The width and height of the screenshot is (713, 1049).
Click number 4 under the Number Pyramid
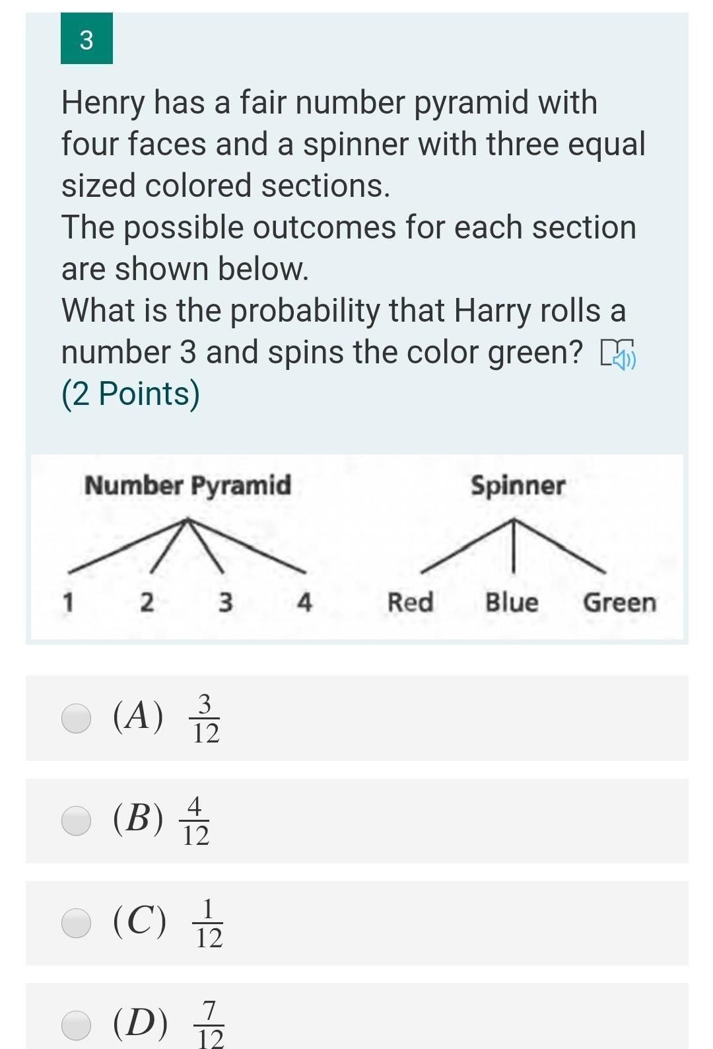point(304,602)
